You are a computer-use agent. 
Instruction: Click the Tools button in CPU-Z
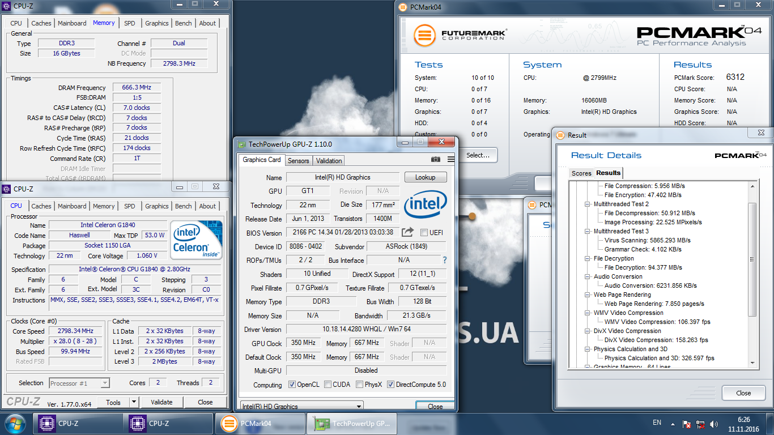coord(113,402)
